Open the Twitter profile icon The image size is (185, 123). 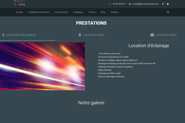pos(168,4)
